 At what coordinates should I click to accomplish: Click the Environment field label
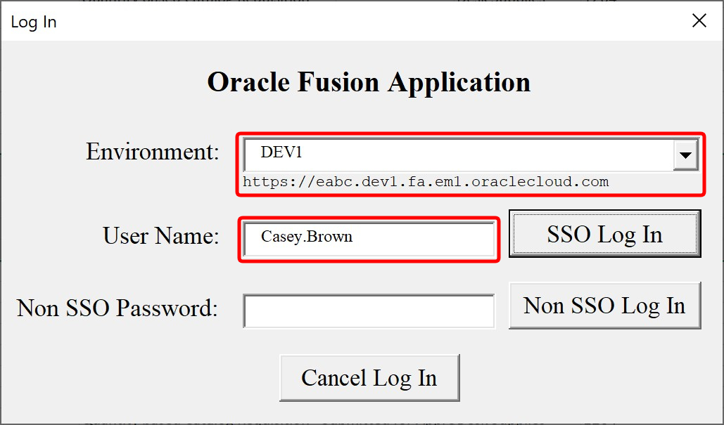coord(152,152)
